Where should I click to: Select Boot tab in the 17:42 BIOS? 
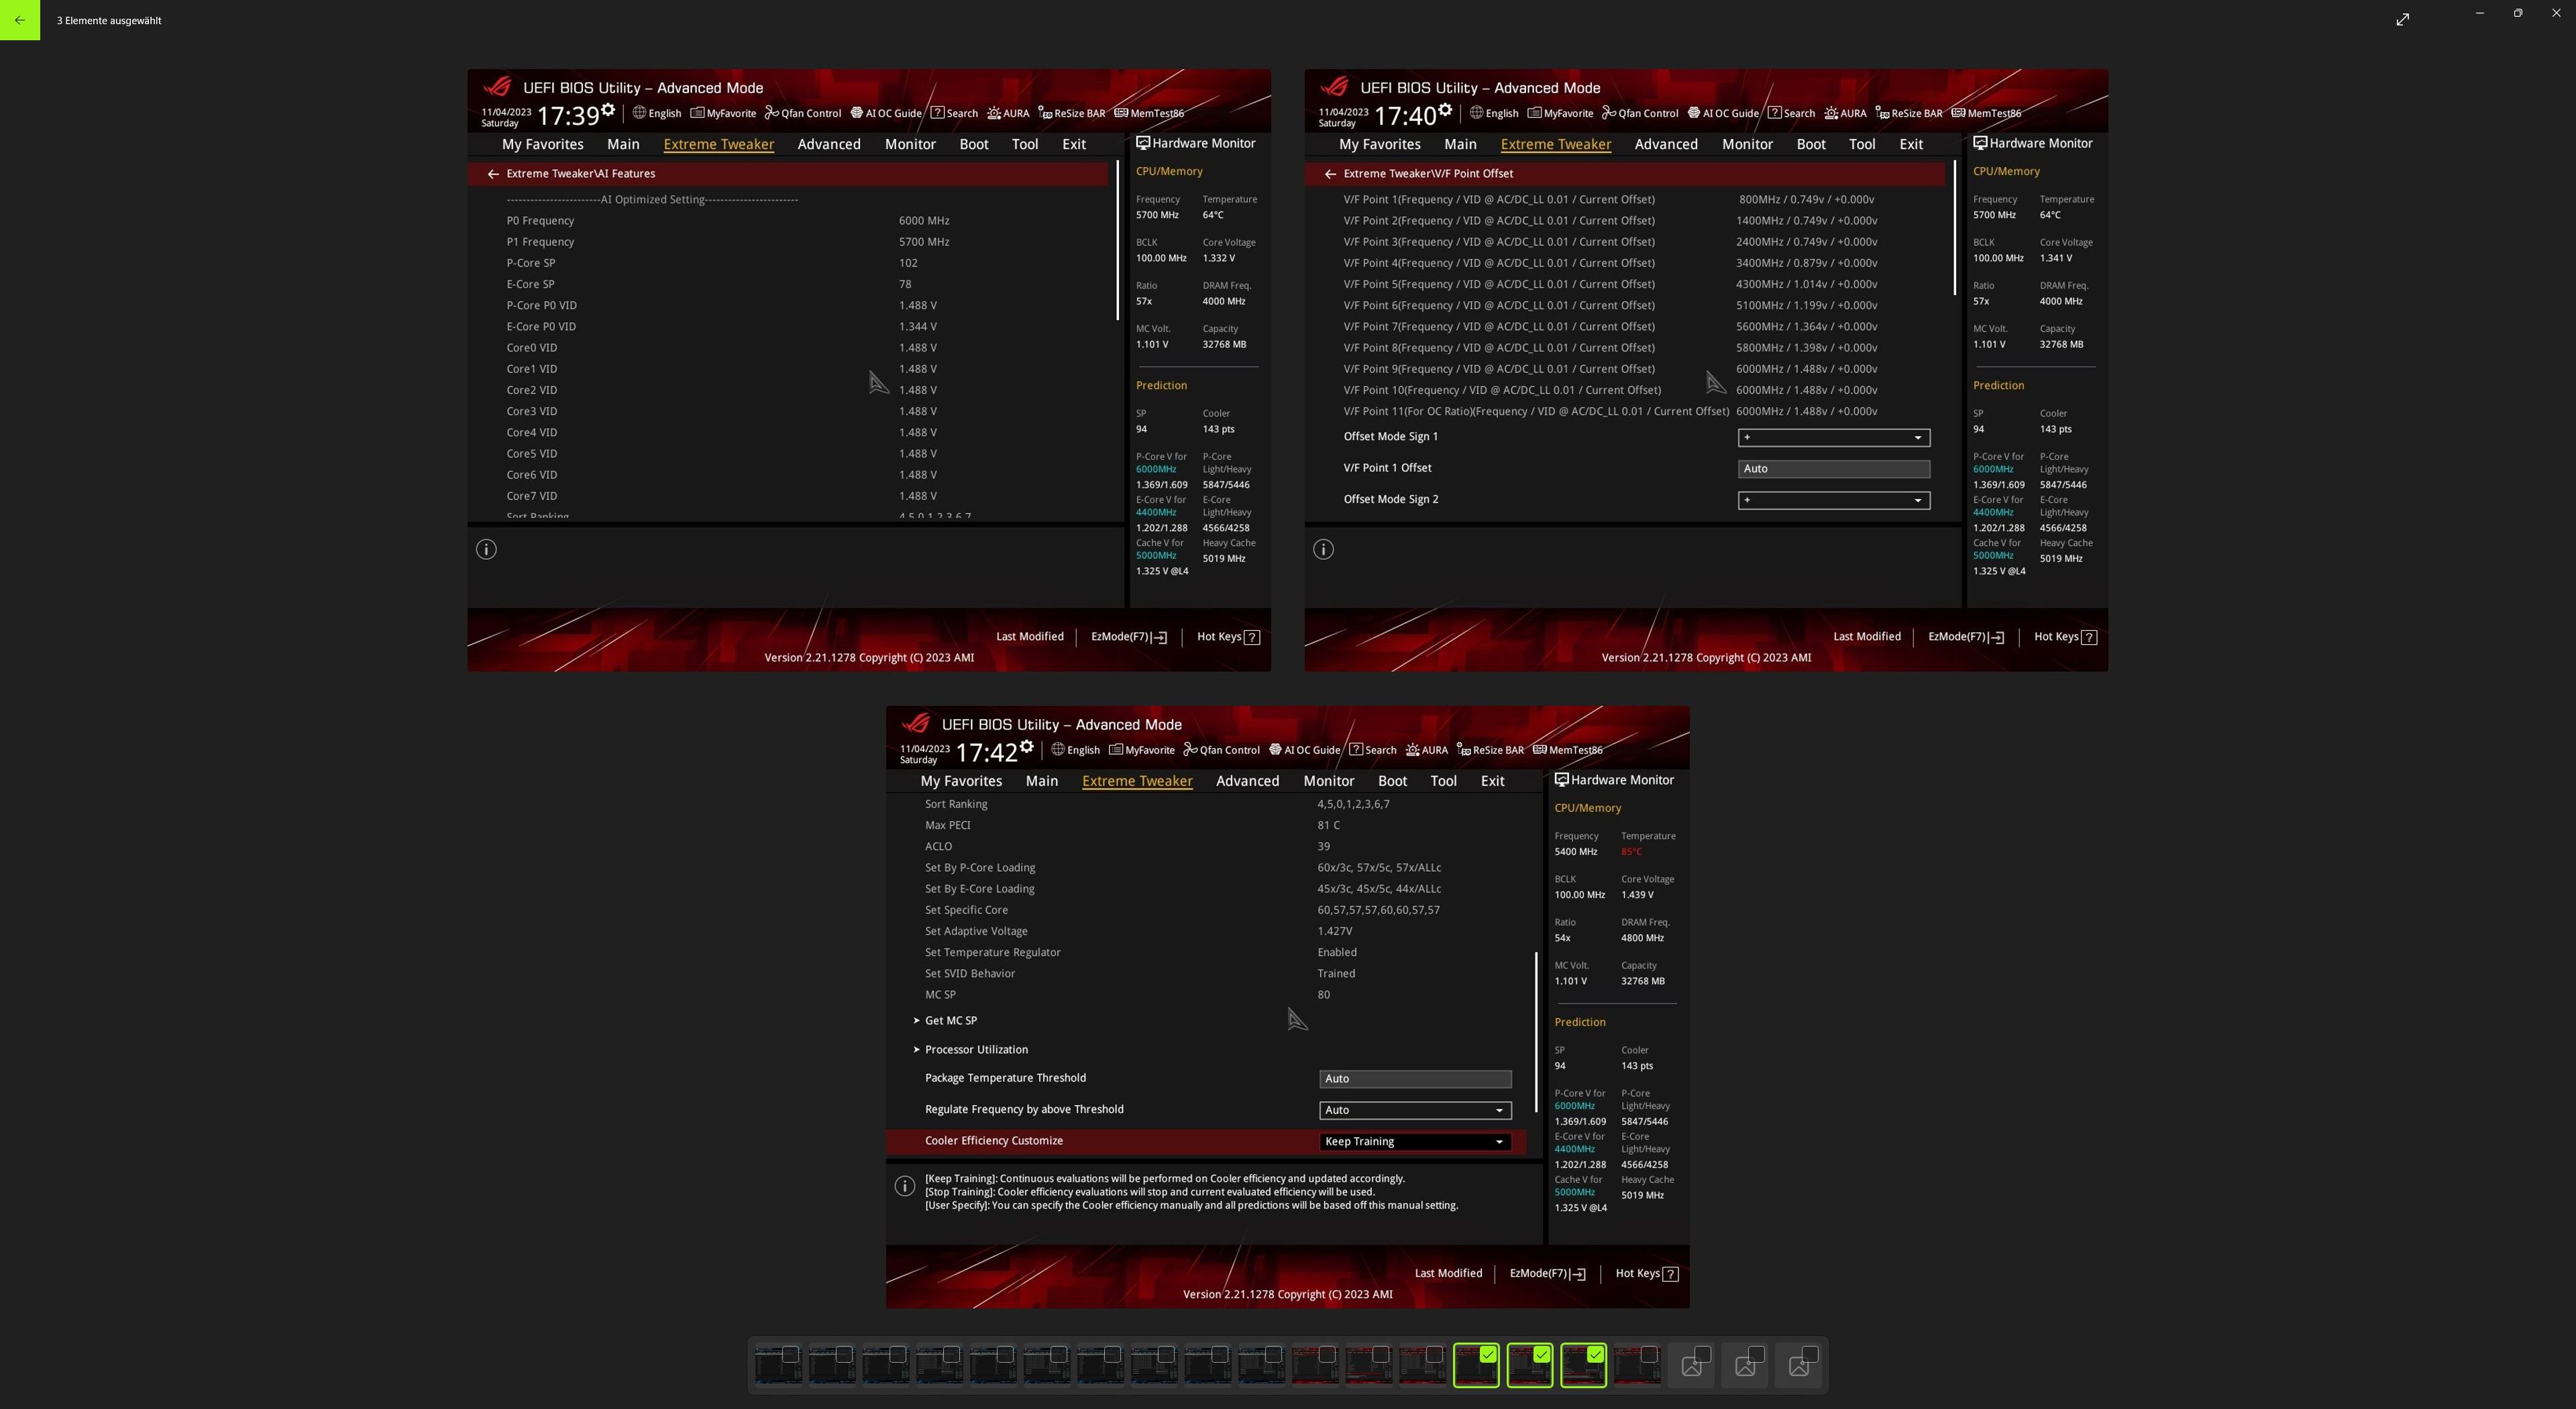[1392, 781]
